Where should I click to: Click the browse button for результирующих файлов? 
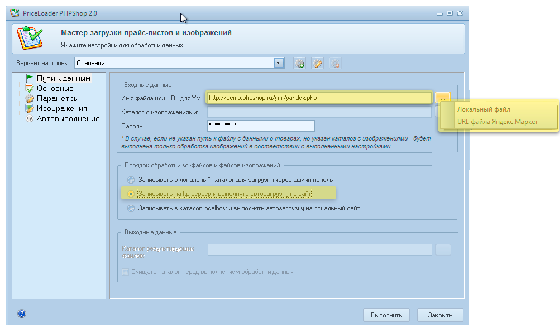[x=443, y=250]
